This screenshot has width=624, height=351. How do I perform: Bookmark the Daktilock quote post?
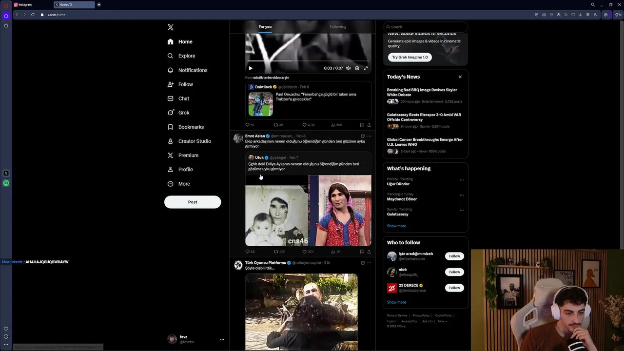click(x=361, y=125)
